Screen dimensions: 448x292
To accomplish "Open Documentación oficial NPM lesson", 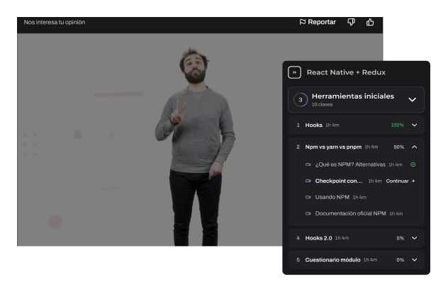I will pos(350,213).
